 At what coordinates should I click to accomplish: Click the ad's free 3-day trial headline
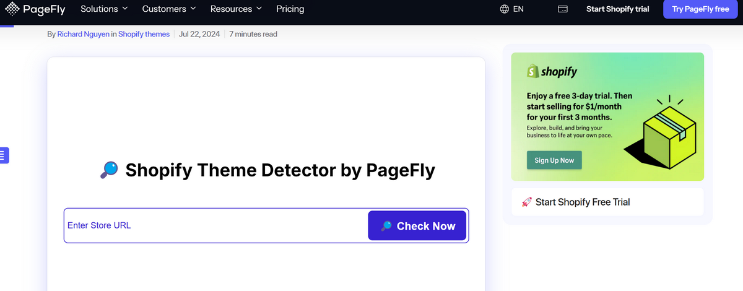click(x=579, y=106)
